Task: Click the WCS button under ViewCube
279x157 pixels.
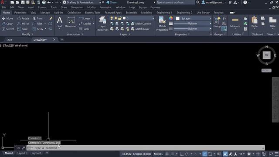Action: click(266, 70)
